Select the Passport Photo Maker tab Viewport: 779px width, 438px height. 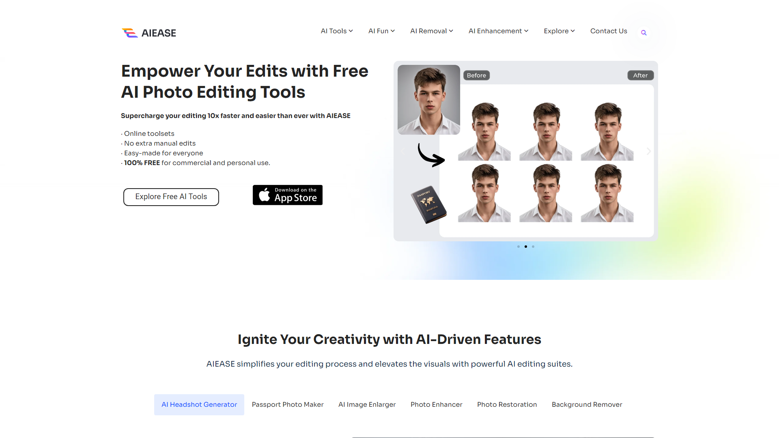click(x=287, y=404)
